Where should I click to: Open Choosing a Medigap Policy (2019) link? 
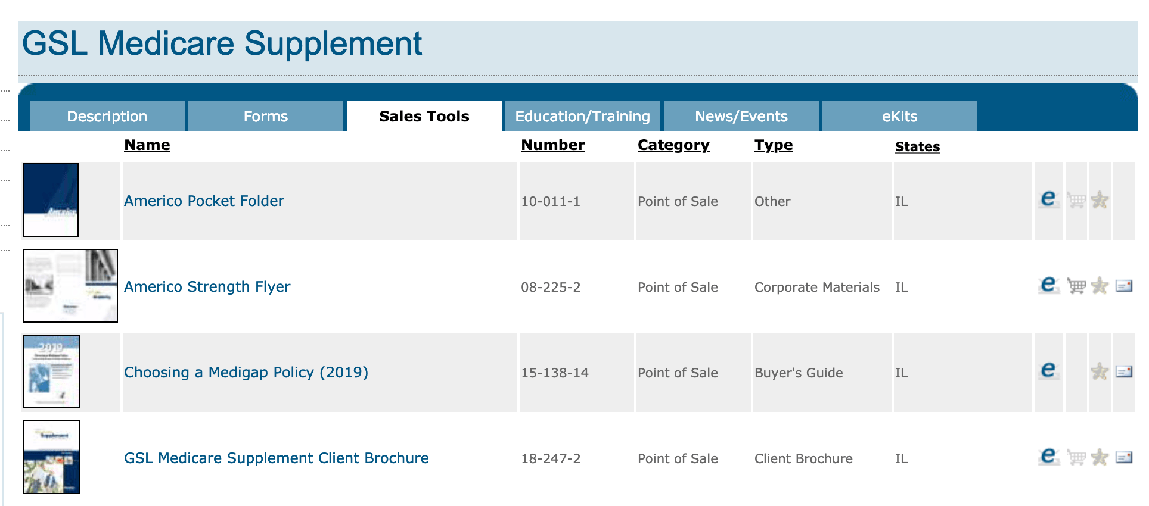(246, 373)
